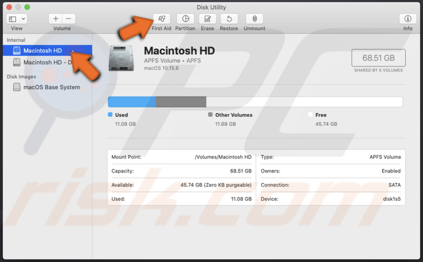Screen dimensions: 423x262
Task: Select Macintosh HD in sidebar
Action: point(42,50)
